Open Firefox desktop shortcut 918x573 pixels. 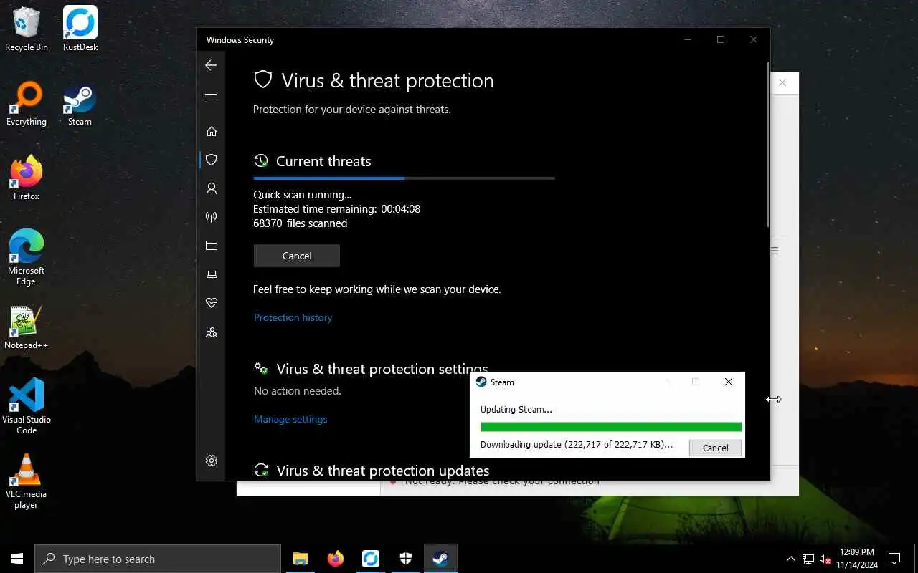tap(27, 178)
